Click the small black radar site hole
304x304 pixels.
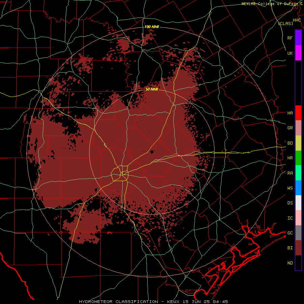coord(152,152)
